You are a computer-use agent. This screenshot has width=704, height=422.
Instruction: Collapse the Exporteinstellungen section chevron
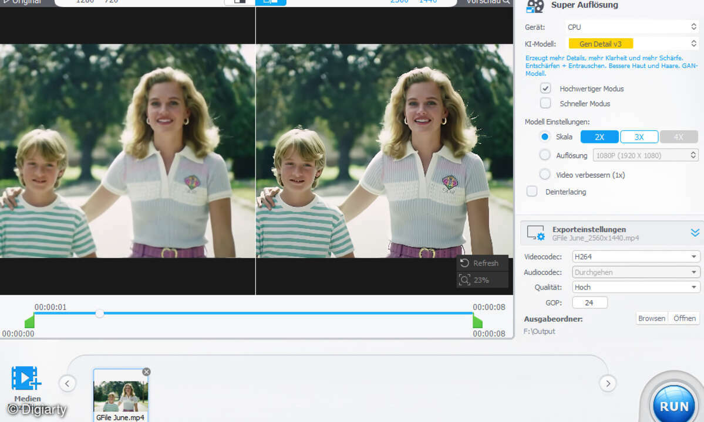[x=695, y=233]
